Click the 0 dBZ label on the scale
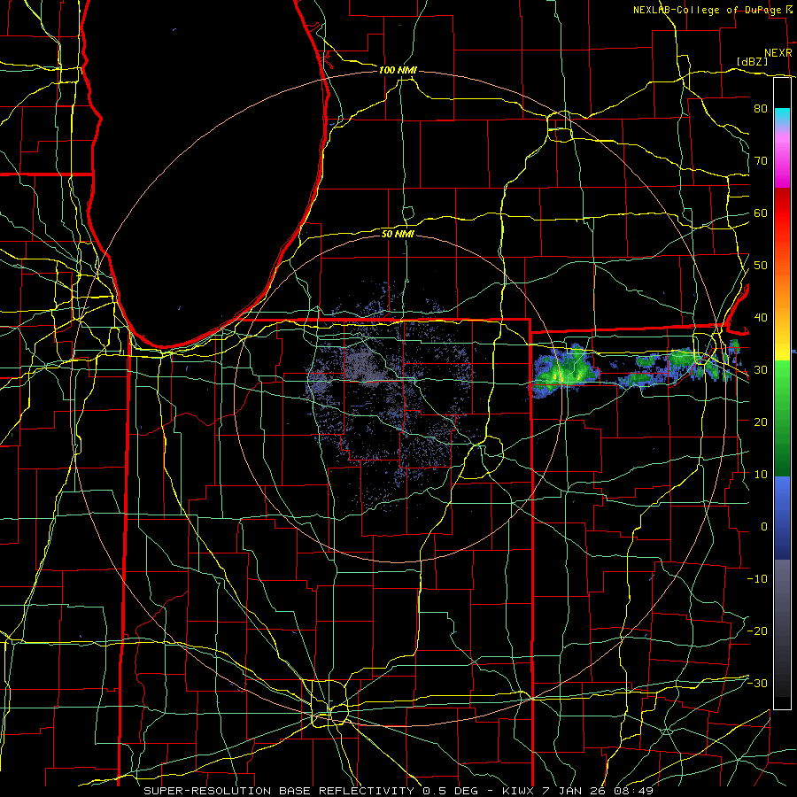 pos(764,527)
